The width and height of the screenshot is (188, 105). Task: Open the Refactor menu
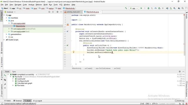point(39,5)
